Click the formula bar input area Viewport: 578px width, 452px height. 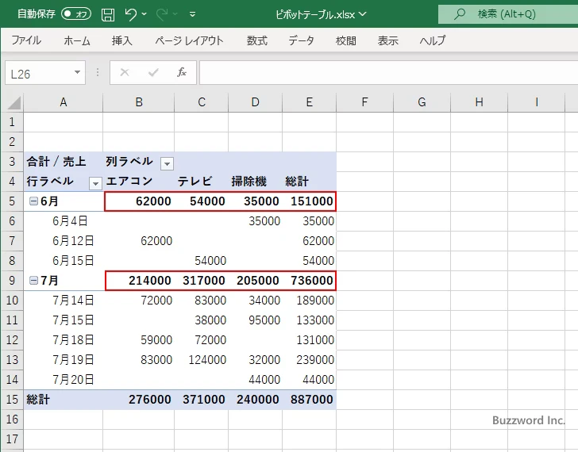(388, 73)
